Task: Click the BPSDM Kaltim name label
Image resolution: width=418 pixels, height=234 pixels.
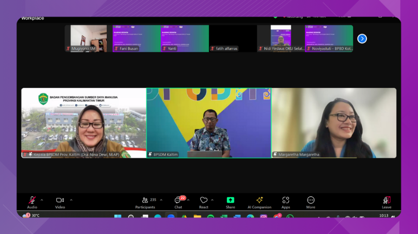Action: tap(166, 154)
